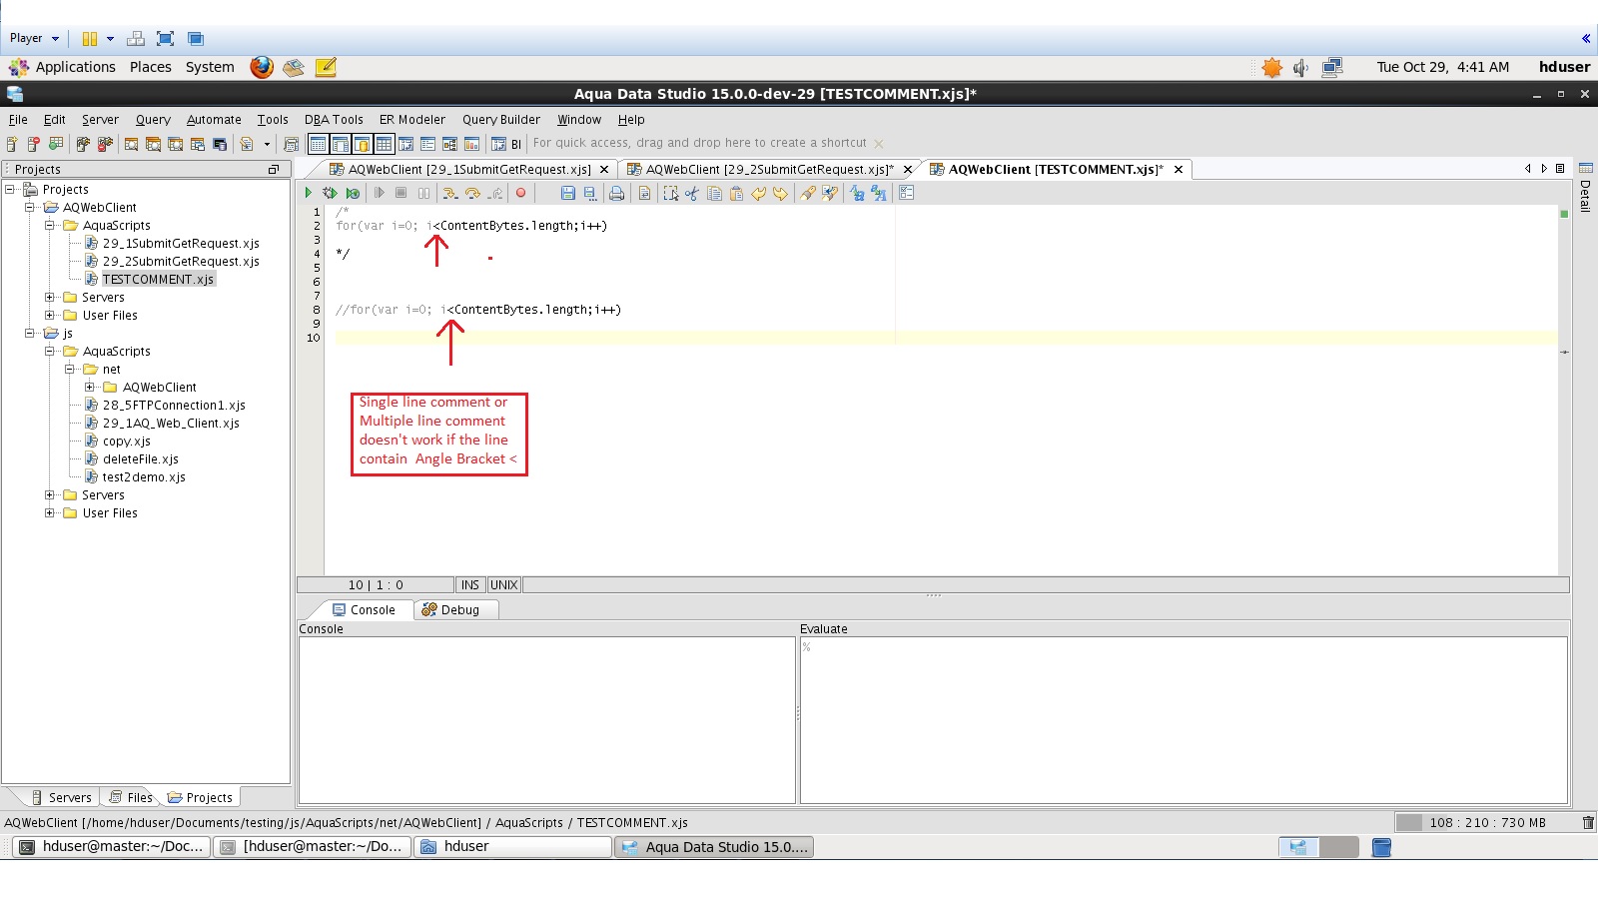Click the Find and Replace icon
Viewport: 1598px width, 899px height.
tap(830, 193)
